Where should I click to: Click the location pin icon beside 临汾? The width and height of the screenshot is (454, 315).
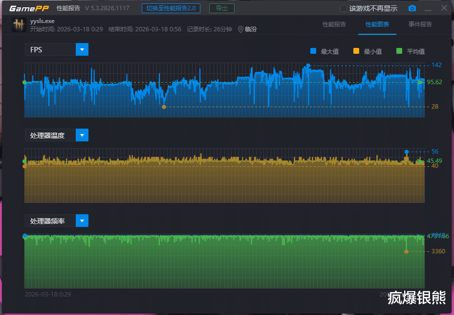[240, 29]
